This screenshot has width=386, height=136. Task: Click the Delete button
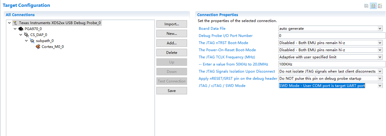[172, 52]
